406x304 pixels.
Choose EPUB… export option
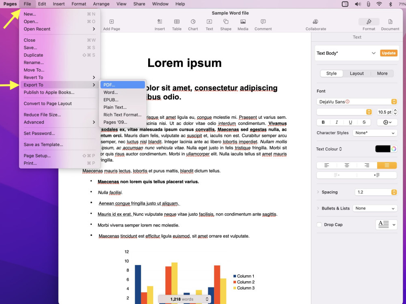[123, 100]
